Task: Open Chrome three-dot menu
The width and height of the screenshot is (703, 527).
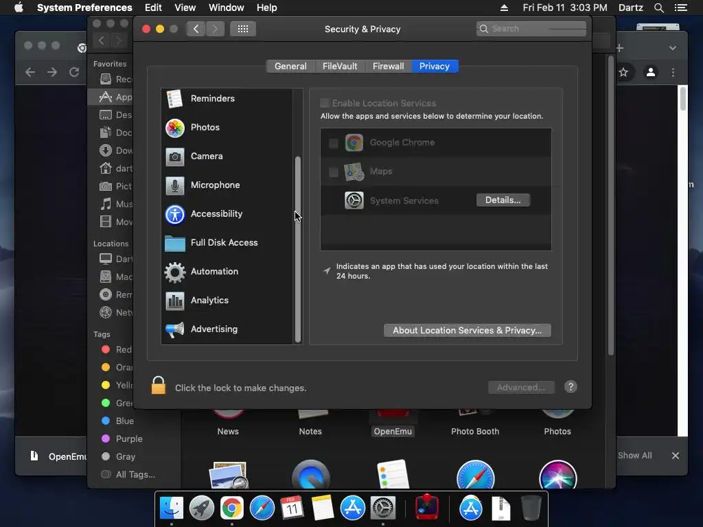Action: coord(673,72)
